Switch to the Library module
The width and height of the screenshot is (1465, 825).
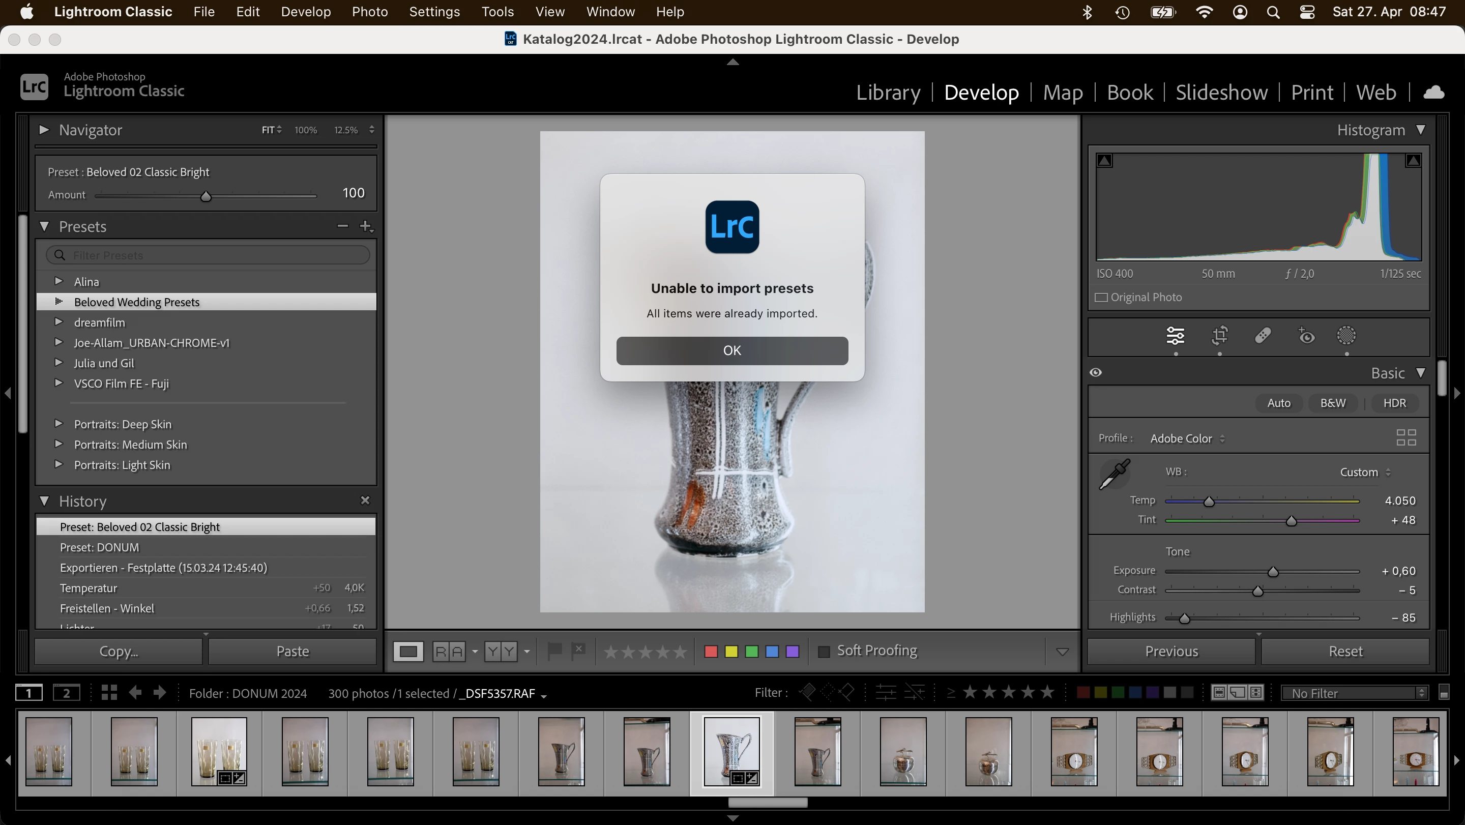tap(888, 92)
